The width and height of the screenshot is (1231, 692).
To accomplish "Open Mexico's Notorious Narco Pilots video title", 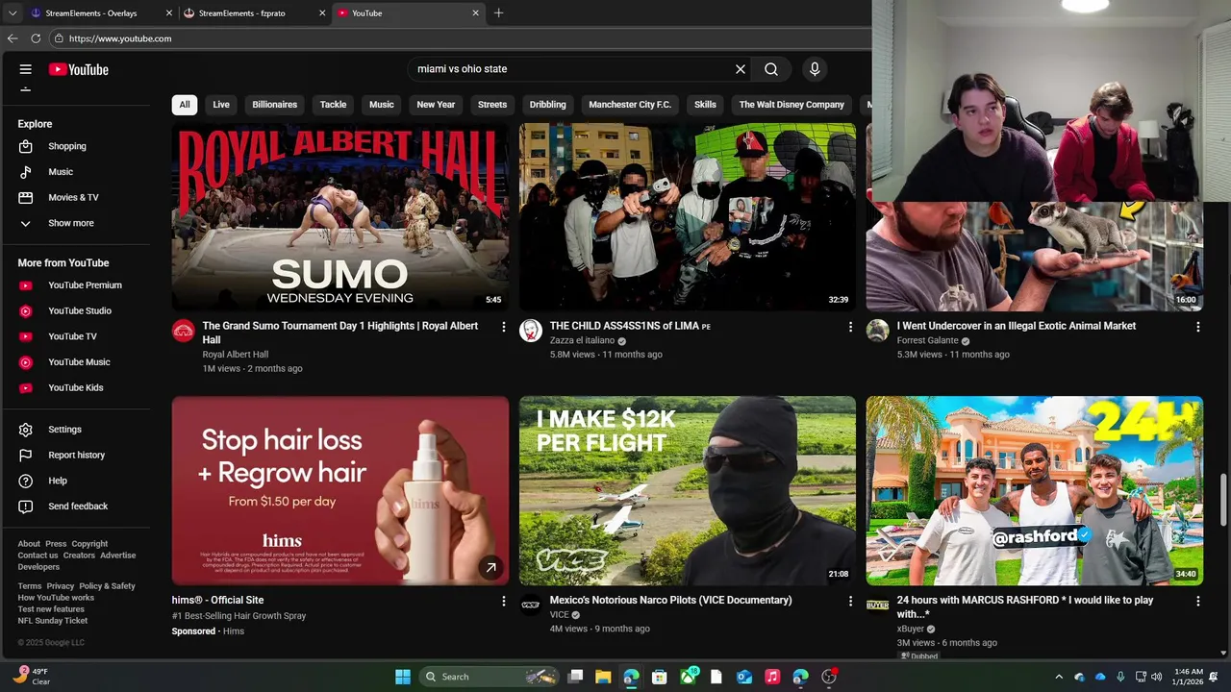I will [671, 600].
